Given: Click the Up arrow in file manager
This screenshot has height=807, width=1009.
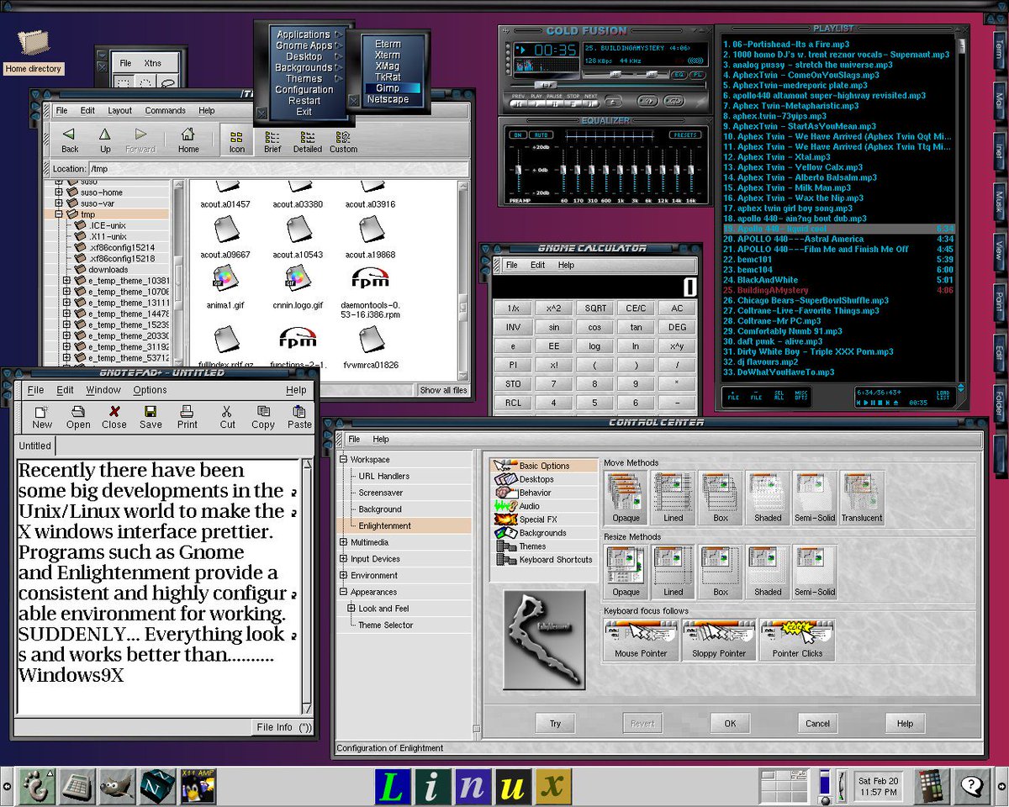Looking at the screenshot, I should pyautogui.click(x=105, y=140).
